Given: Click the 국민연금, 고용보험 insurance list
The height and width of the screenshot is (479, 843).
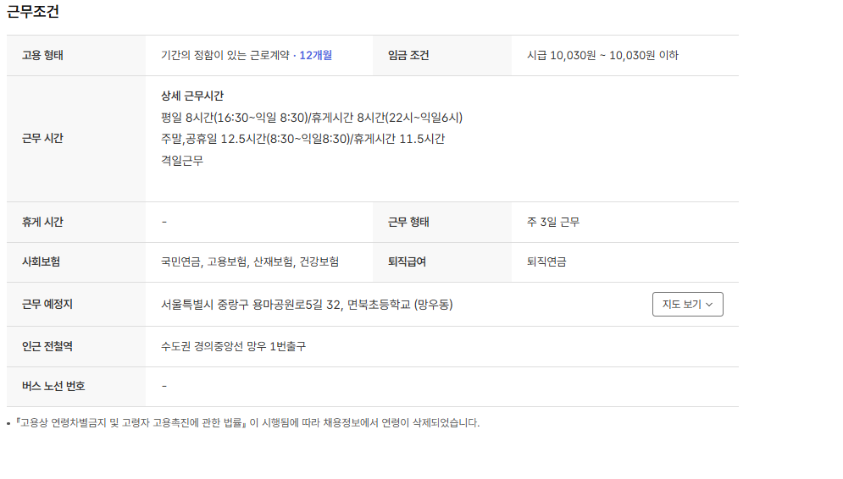Looking at the screenshot, I should (x=250, y=262).
